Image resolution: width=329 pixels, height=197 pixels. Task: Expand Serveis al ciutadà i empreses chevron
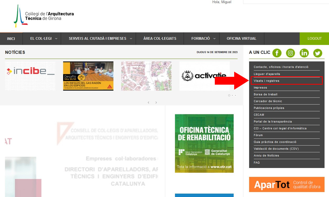[x=131, y=39]
